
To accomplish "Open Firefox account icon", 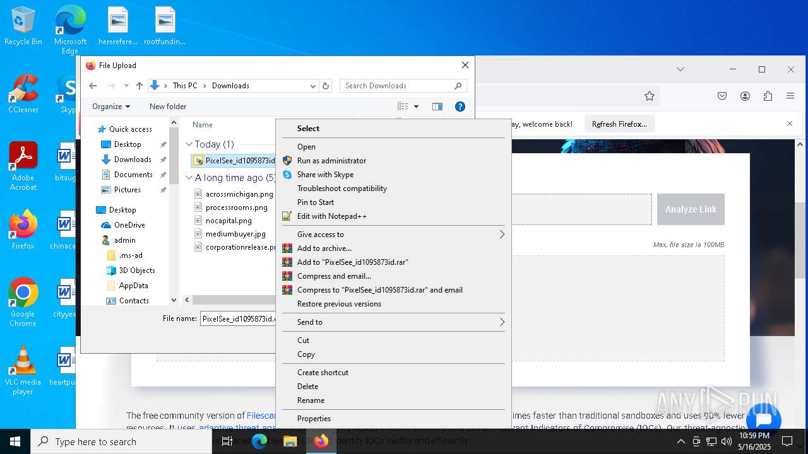I will coord(745,96).
